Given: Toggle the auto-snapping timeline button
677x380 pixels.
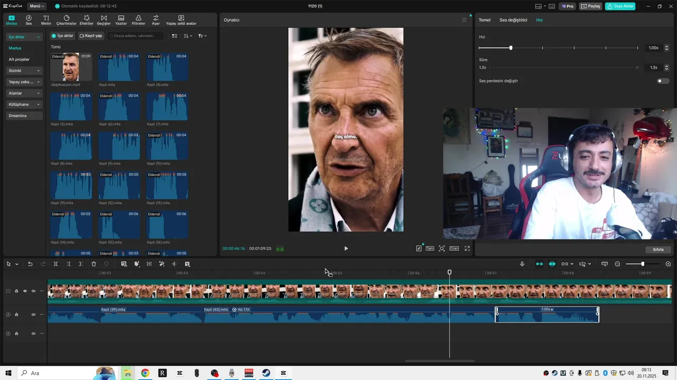Looking at the screenshot, I should (x=552, y=264).
